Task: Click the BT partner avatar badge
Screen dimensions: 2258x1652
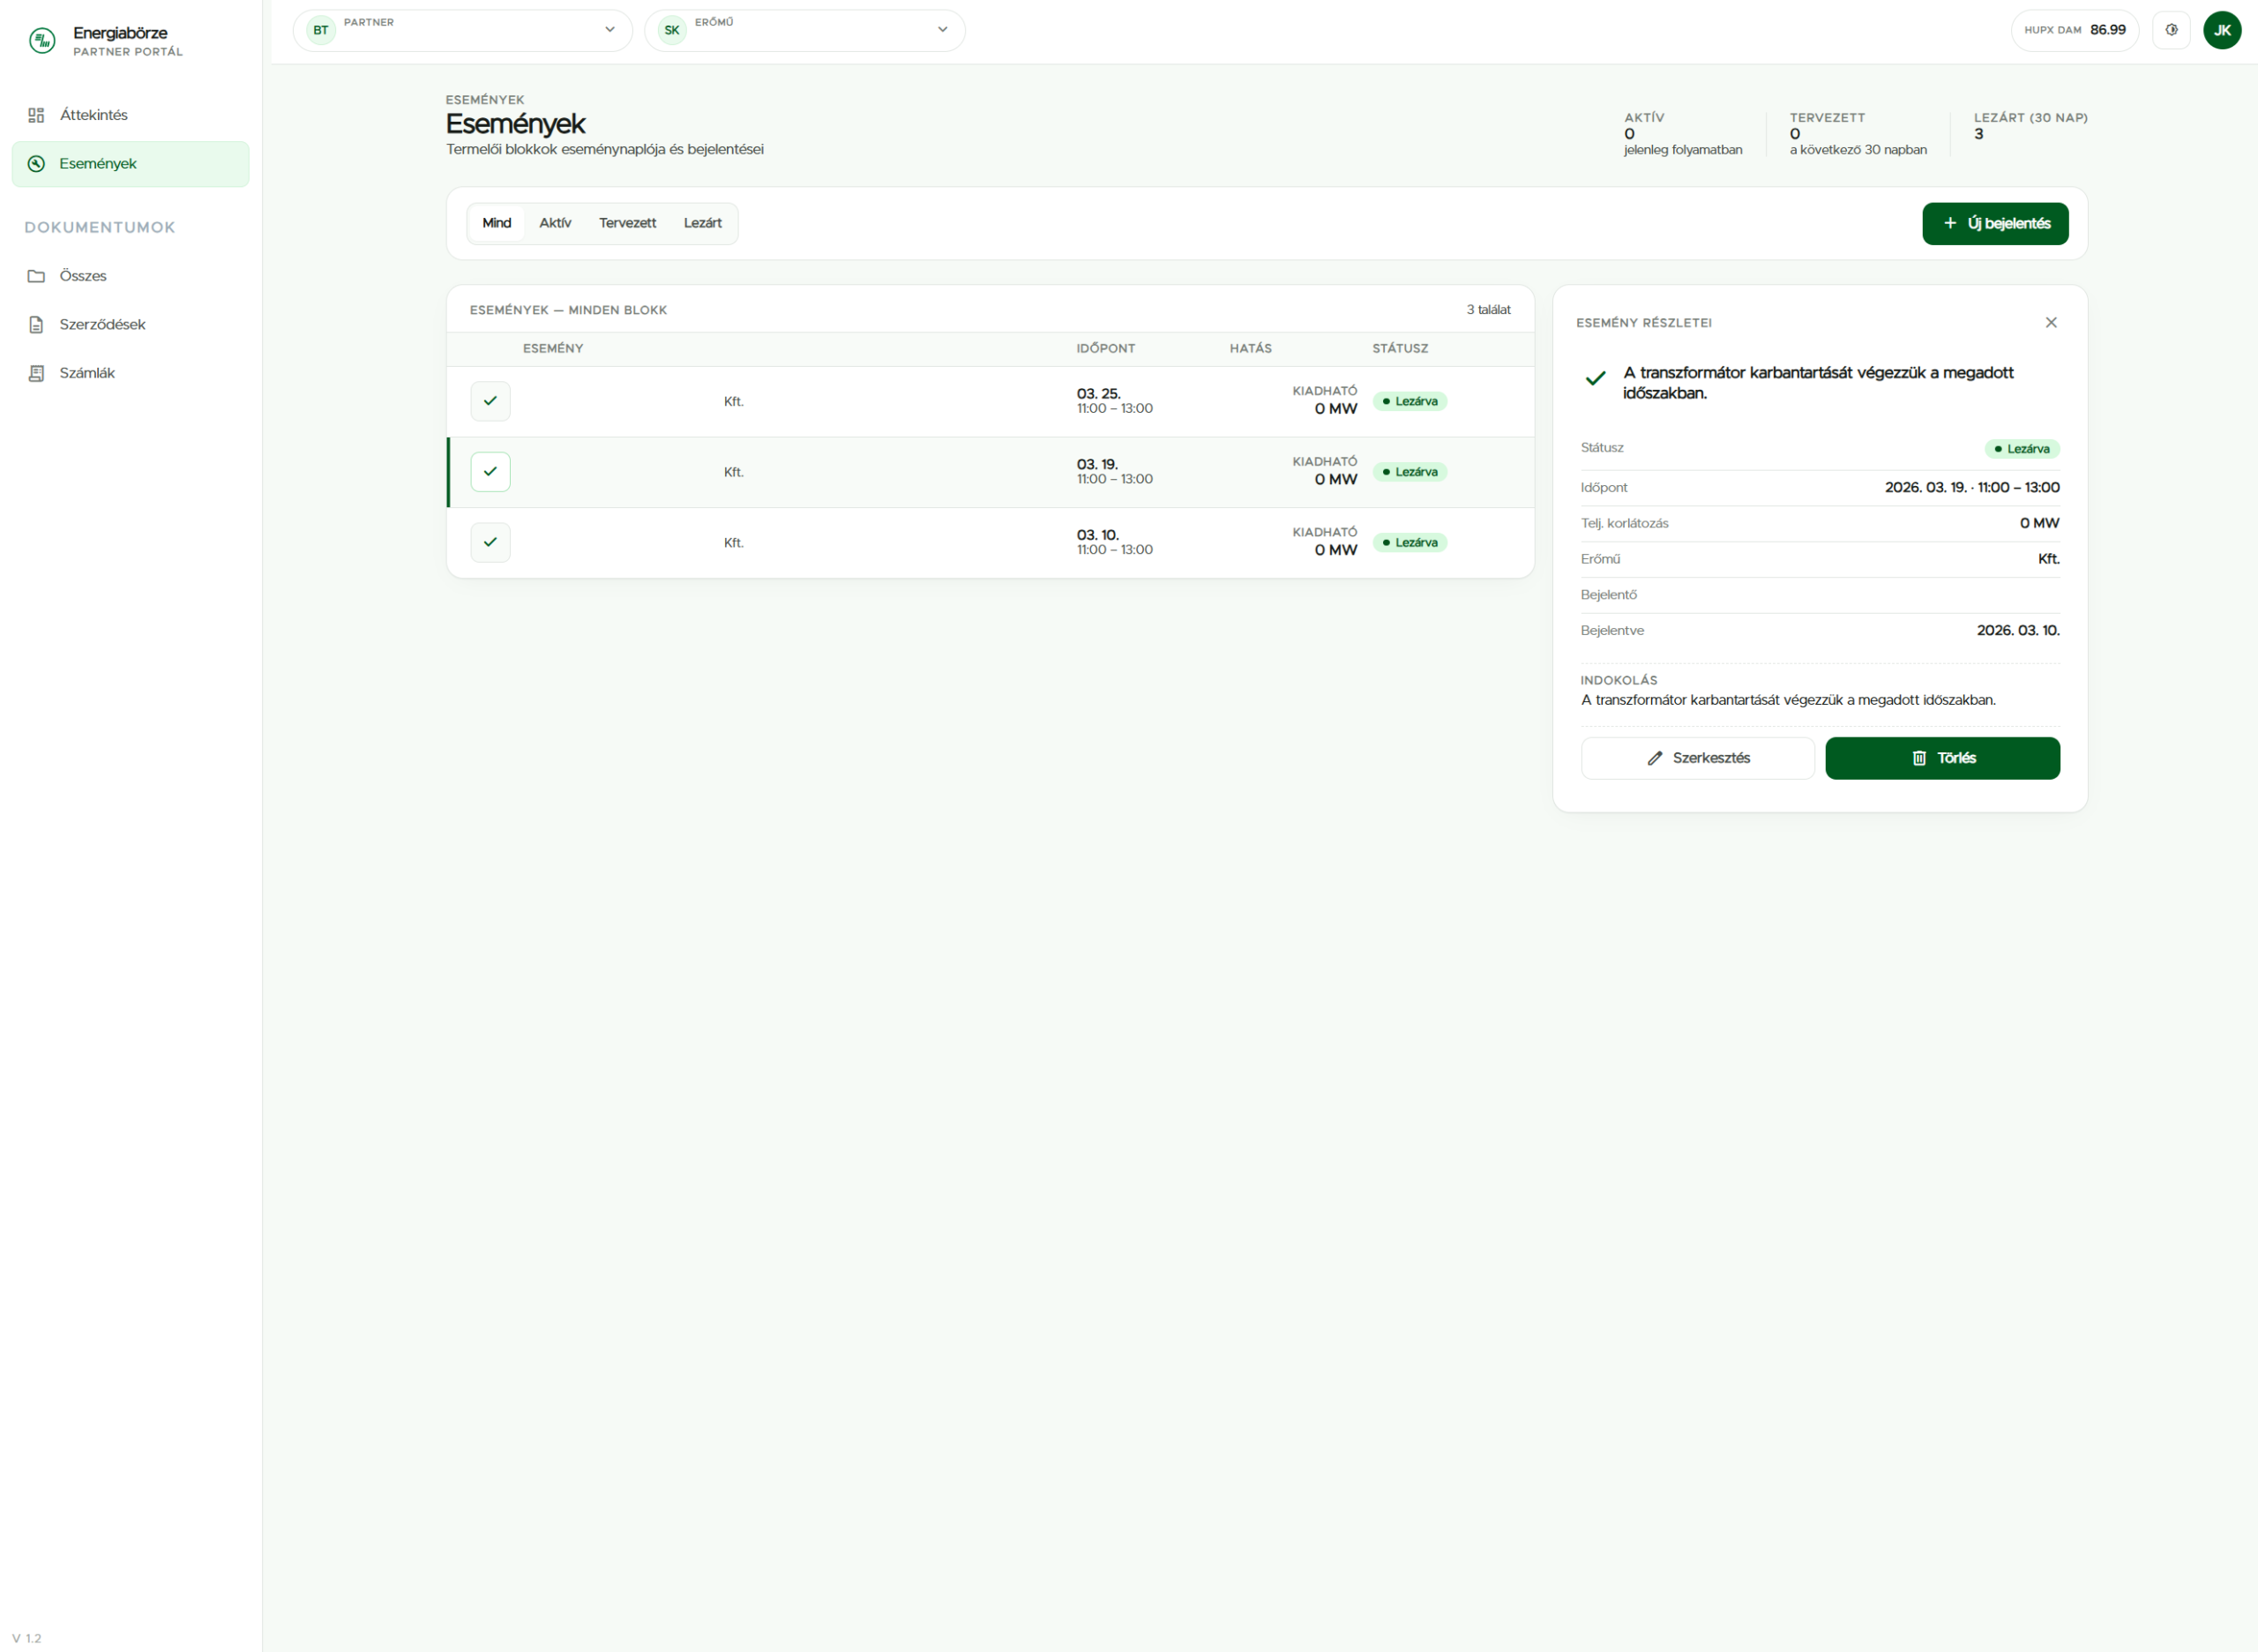Action: [320, 30]
